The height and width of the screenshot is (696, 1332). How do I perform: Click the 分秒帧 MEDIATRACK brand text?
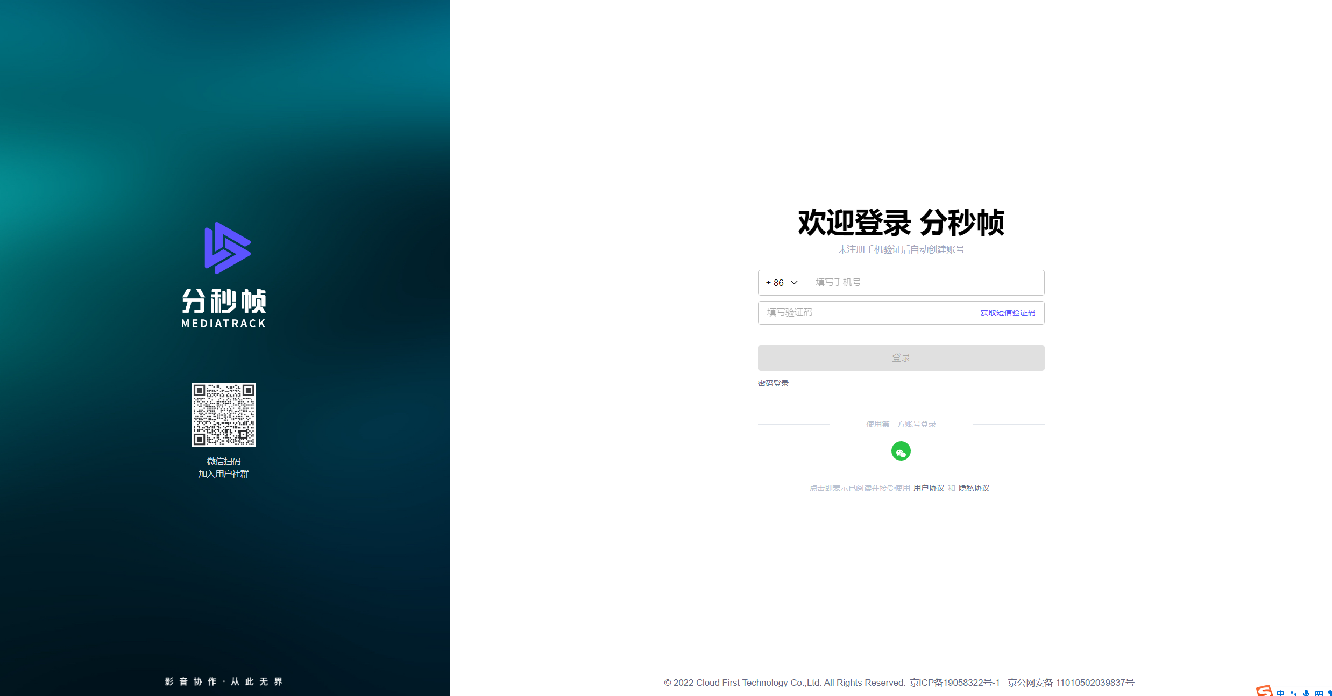224,308
